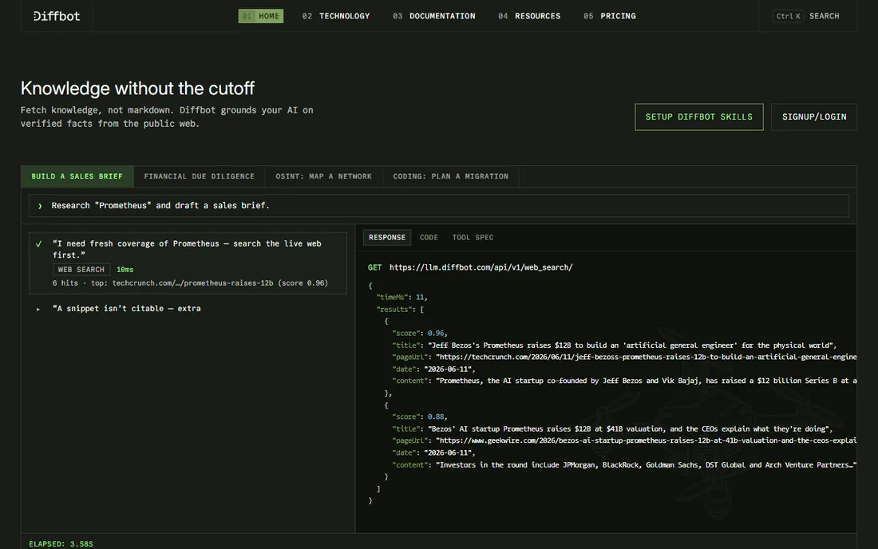Switch to Code tab
The height and width of the screenshot is (549, 878).
pyautogui.click(x=429, y=237)
